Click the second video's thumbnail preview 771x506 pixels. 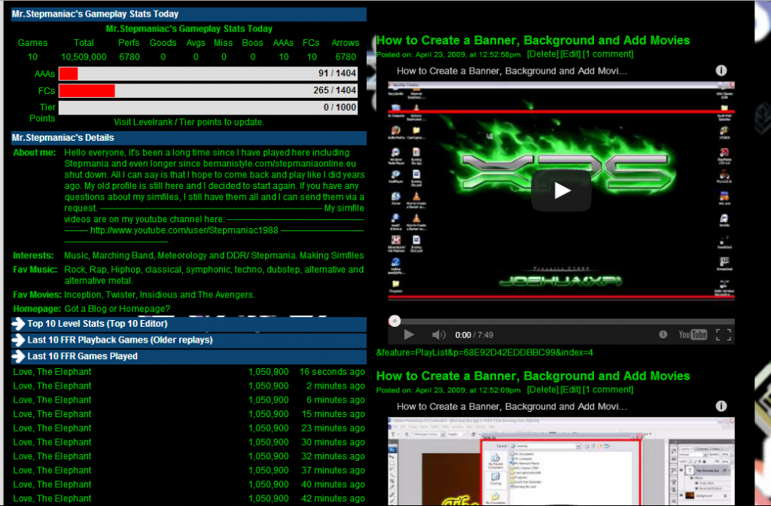pyautogui.click(x=561, y=462)
